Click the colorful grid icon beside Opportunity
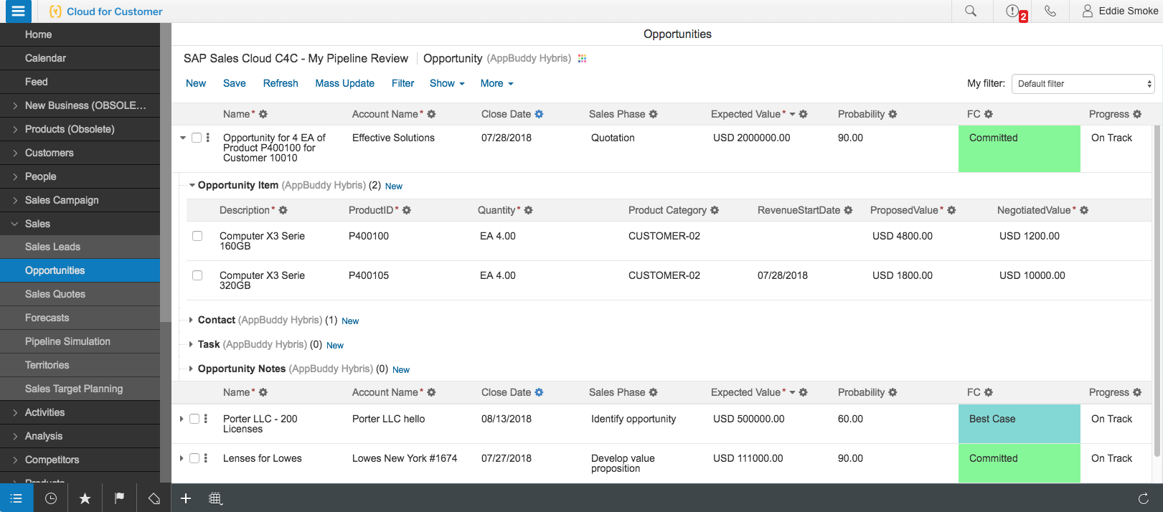This screenshot has width=1163, height=512. click(583, 59)
